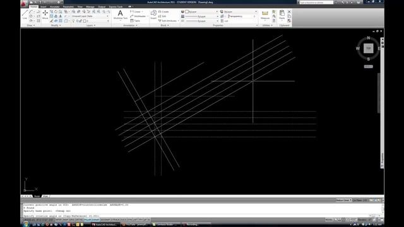
Task: Click the ByLayer color swatch
Action: pyautogui.click(x=187, y=11)
